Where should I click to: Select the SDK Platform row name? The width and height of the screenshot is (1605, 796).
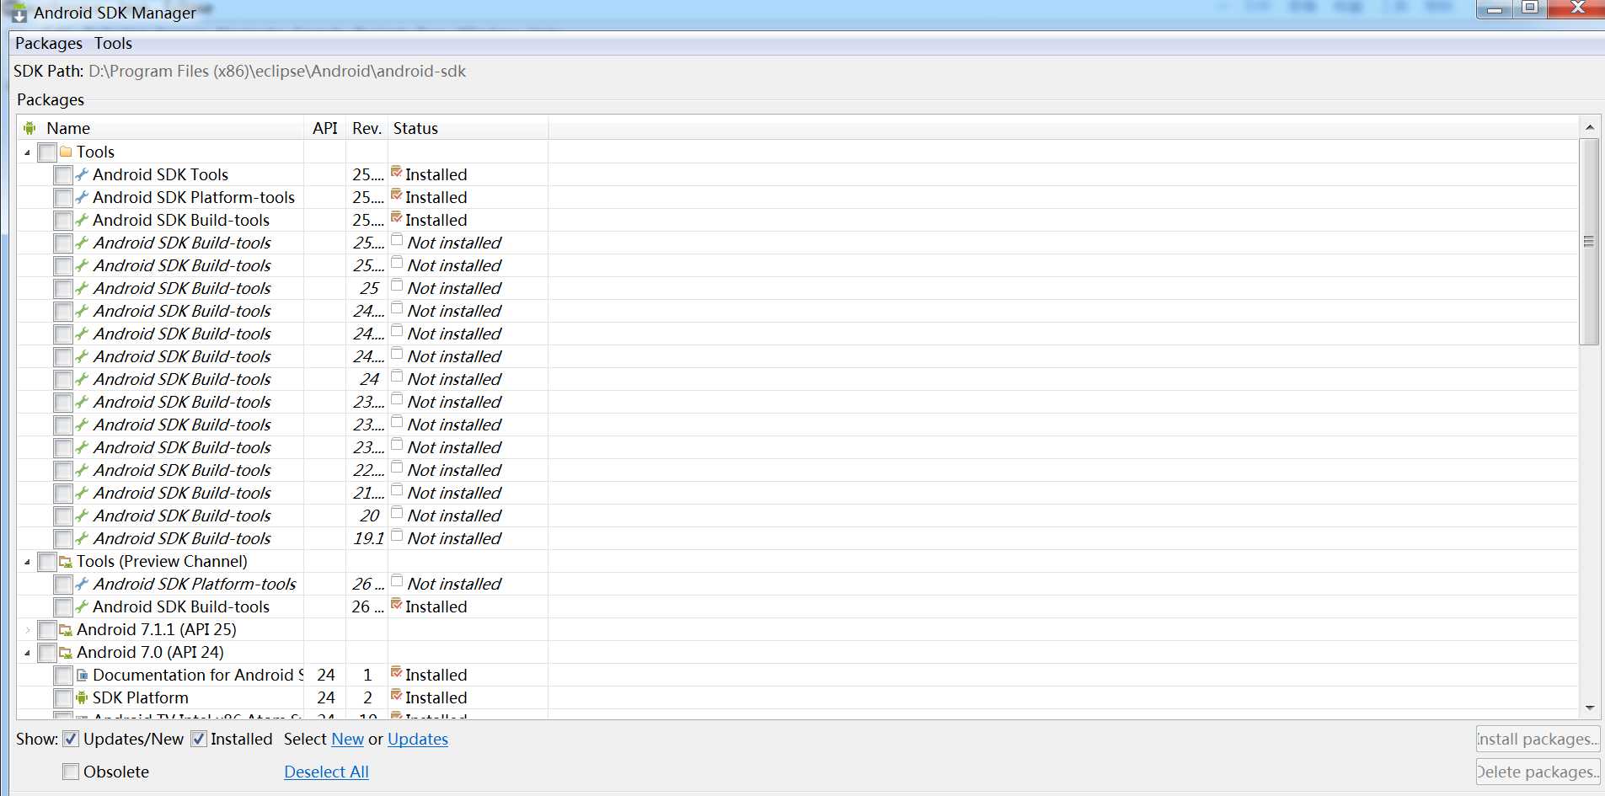coord(141,697)
